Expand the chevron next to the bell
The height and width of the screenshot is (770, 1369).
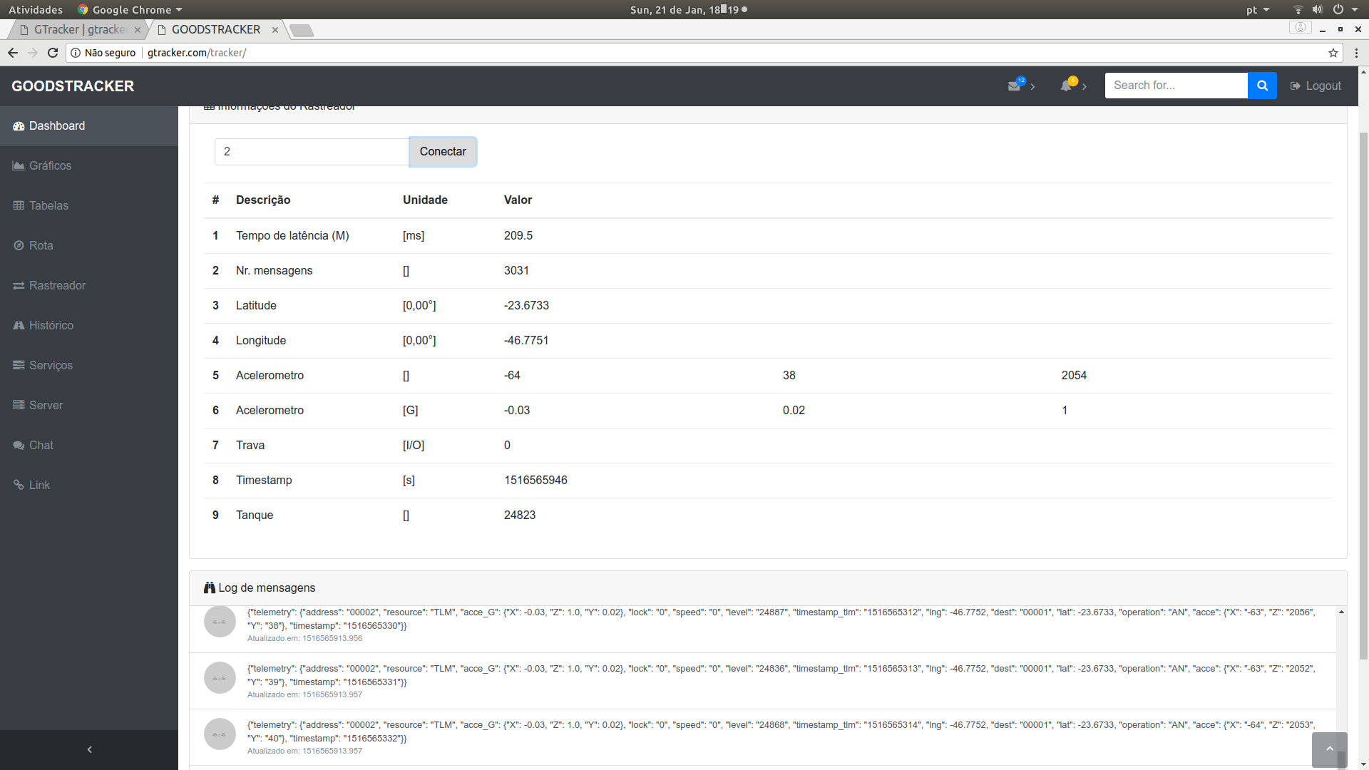tap(1084, 86)
